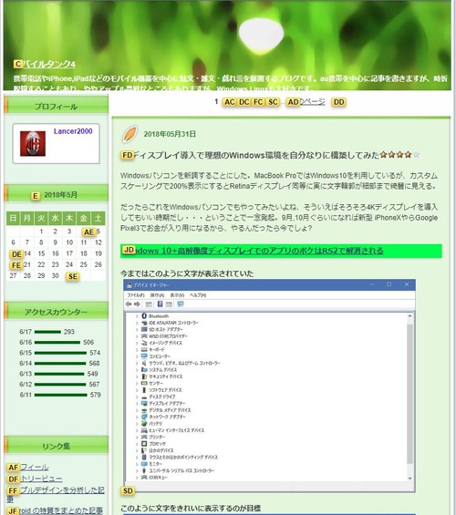Image resolution: width=456 pixels, height=515 pixels.
Task: Open the 表示 menu in Device Manager
Action: pyautogui.click(x=177, y=295)
